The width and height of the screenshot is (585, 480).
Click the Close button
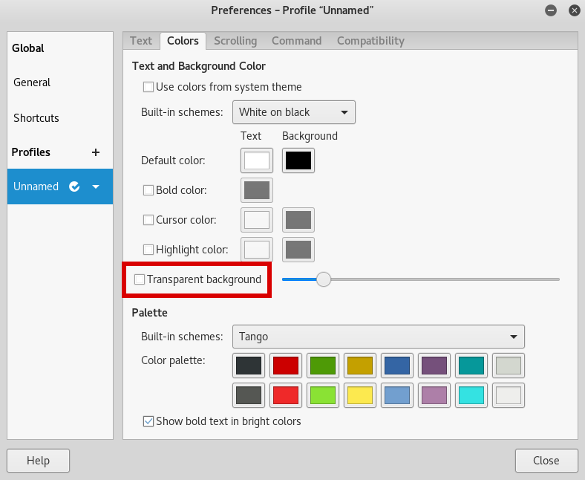tap(546, 461)
